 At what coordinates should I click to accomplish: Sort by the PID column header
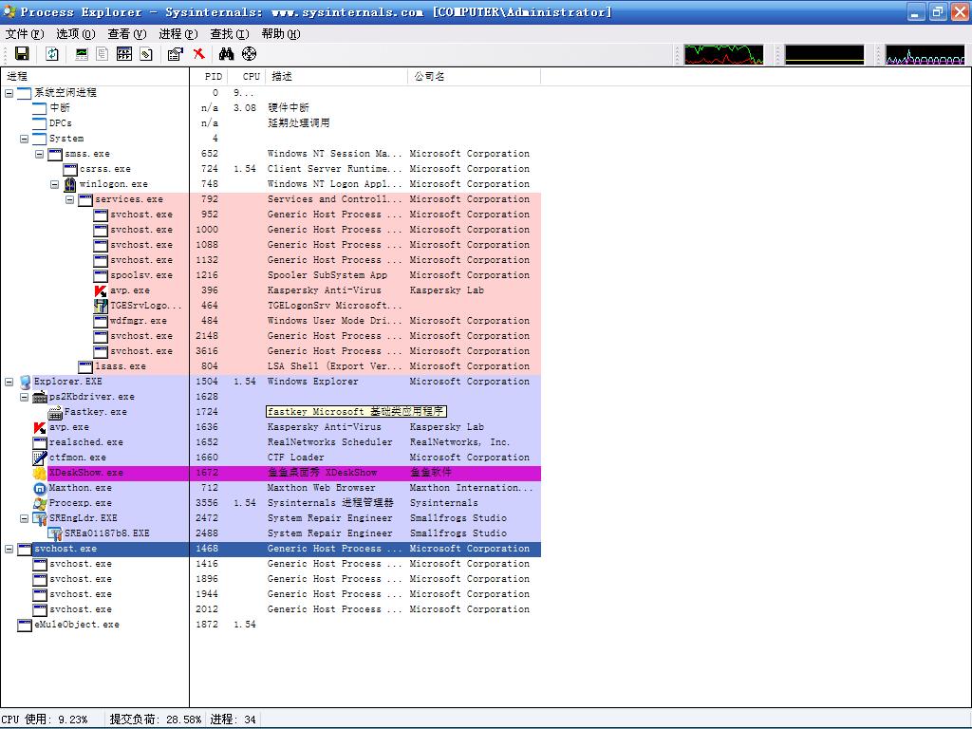(x=209, y=76)
